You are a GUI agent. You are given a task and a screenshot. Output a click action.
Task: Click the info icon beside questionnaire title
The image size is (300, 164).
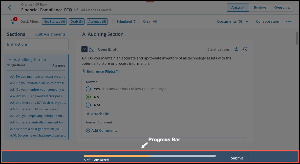tap(76, 10)
